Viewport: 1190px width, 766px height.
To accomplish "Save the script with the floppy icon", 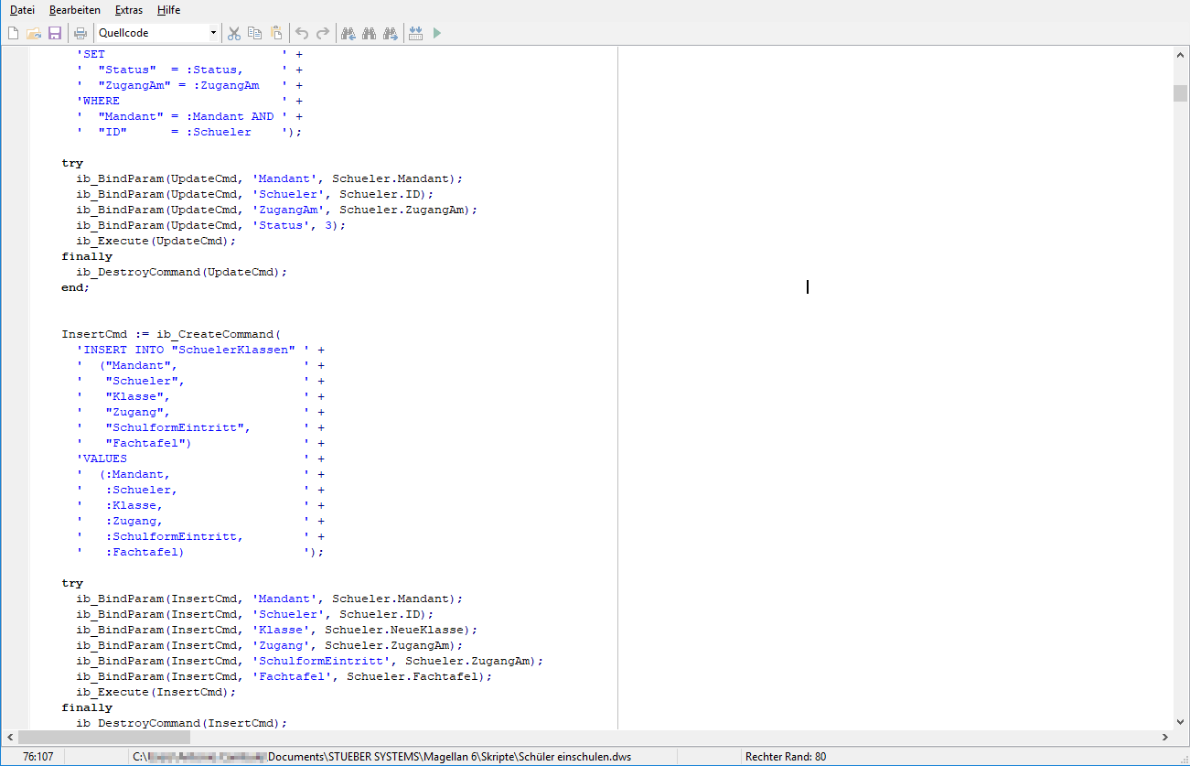I will coord(55,33).
